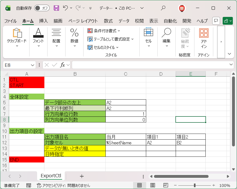Viewport: 237px width, 189px height.
Task: Add a new sheet with plus button
Action: (82, 176)
